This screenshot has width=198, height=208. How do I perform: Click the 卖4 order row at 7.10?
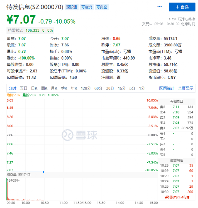tap(177, 112)
